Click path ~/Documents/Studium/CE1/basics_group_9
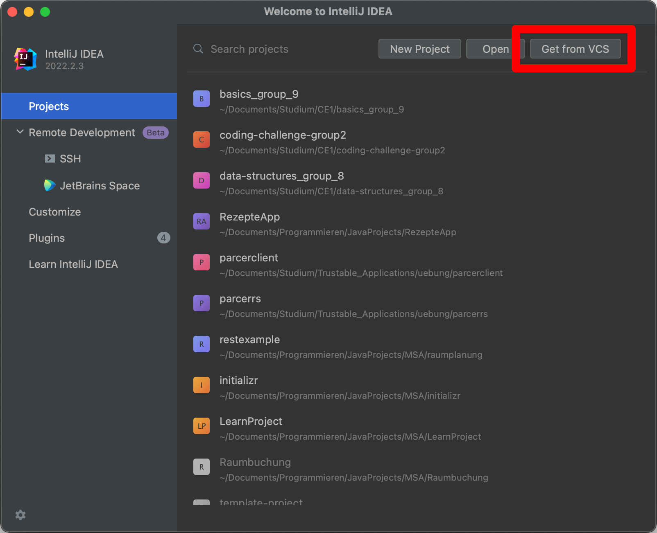This screenshot has height=533, width=657. coord(312,110)
